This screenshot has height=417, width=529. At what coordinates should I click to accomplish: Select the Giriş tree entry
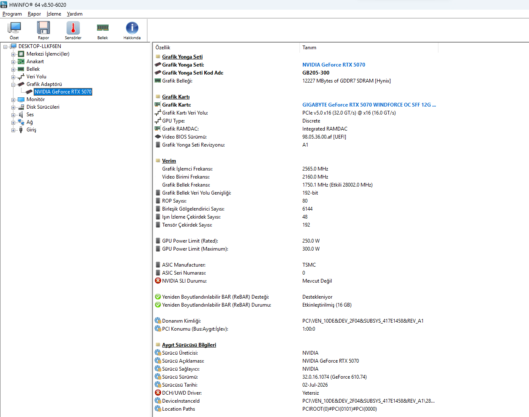tap(31, 130)
